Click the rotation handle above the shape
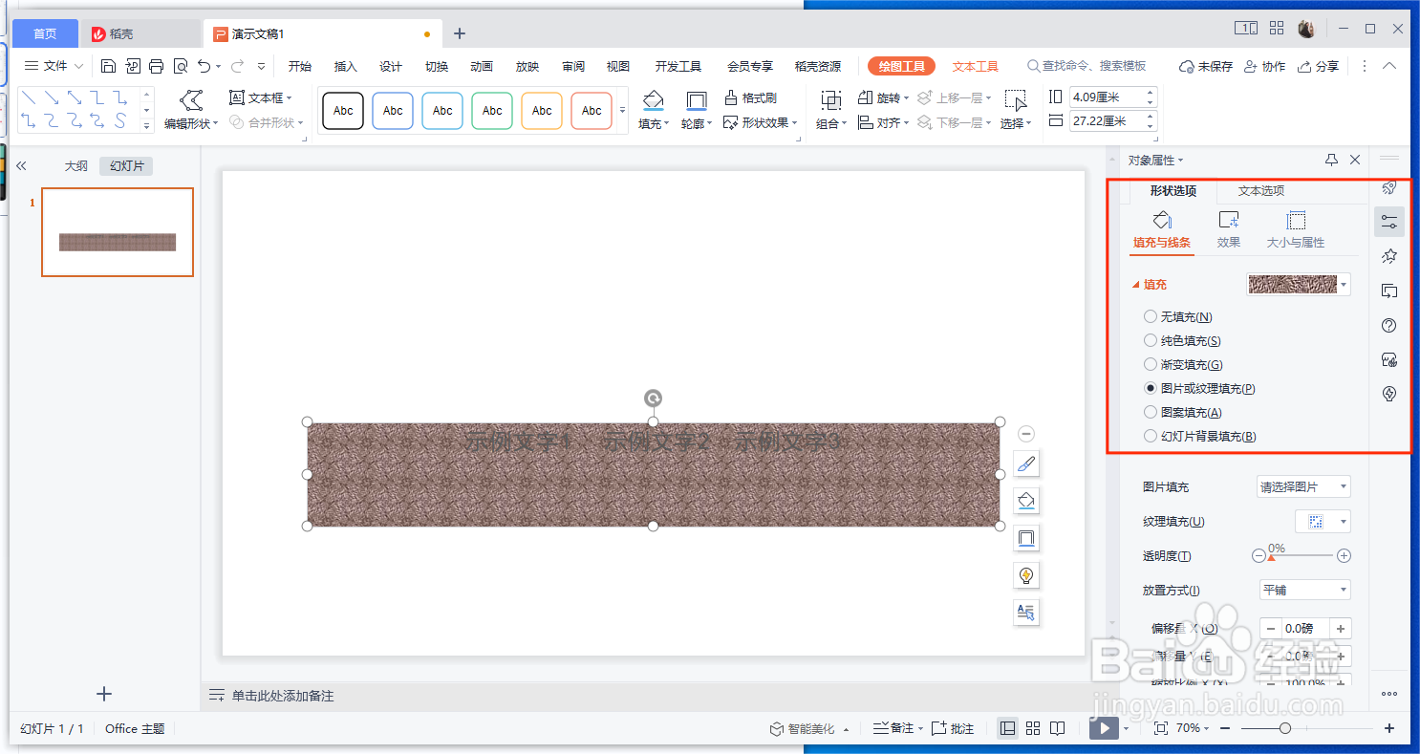 click(x=653, y=399)
